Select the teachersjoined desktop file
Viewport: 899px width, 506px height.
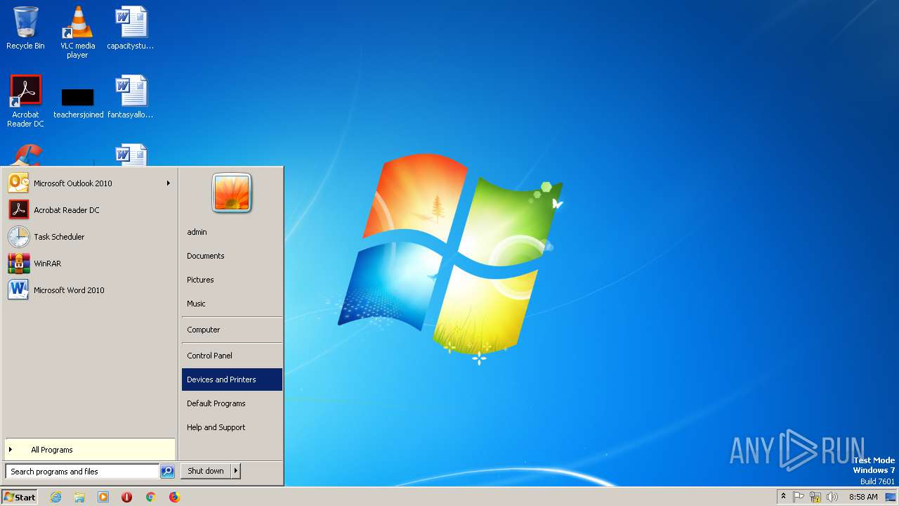78,102
